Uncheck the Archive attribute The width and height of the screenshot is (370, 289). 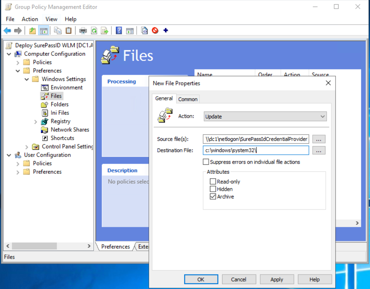[x=213, y=196]
